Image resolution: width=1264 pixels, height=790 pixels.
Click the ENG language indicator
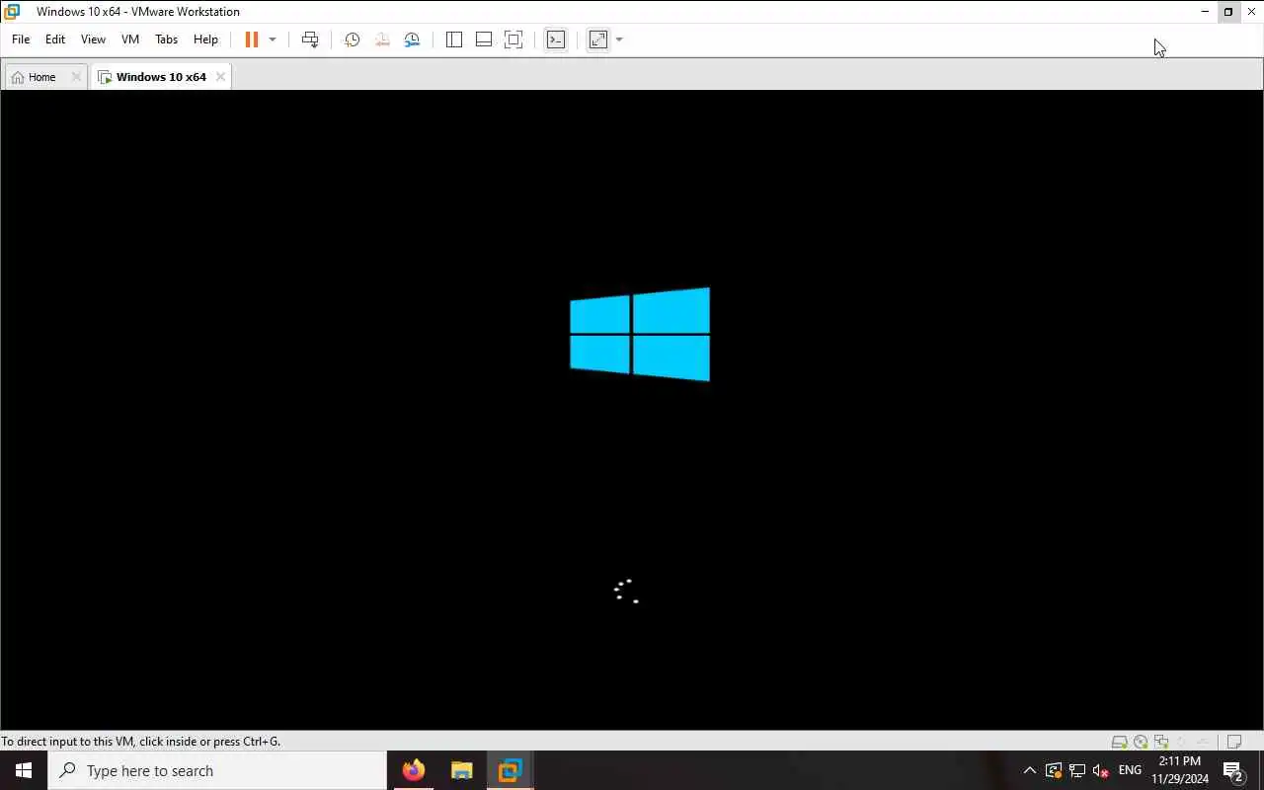pyautogui.click(x=1130, y=770)
